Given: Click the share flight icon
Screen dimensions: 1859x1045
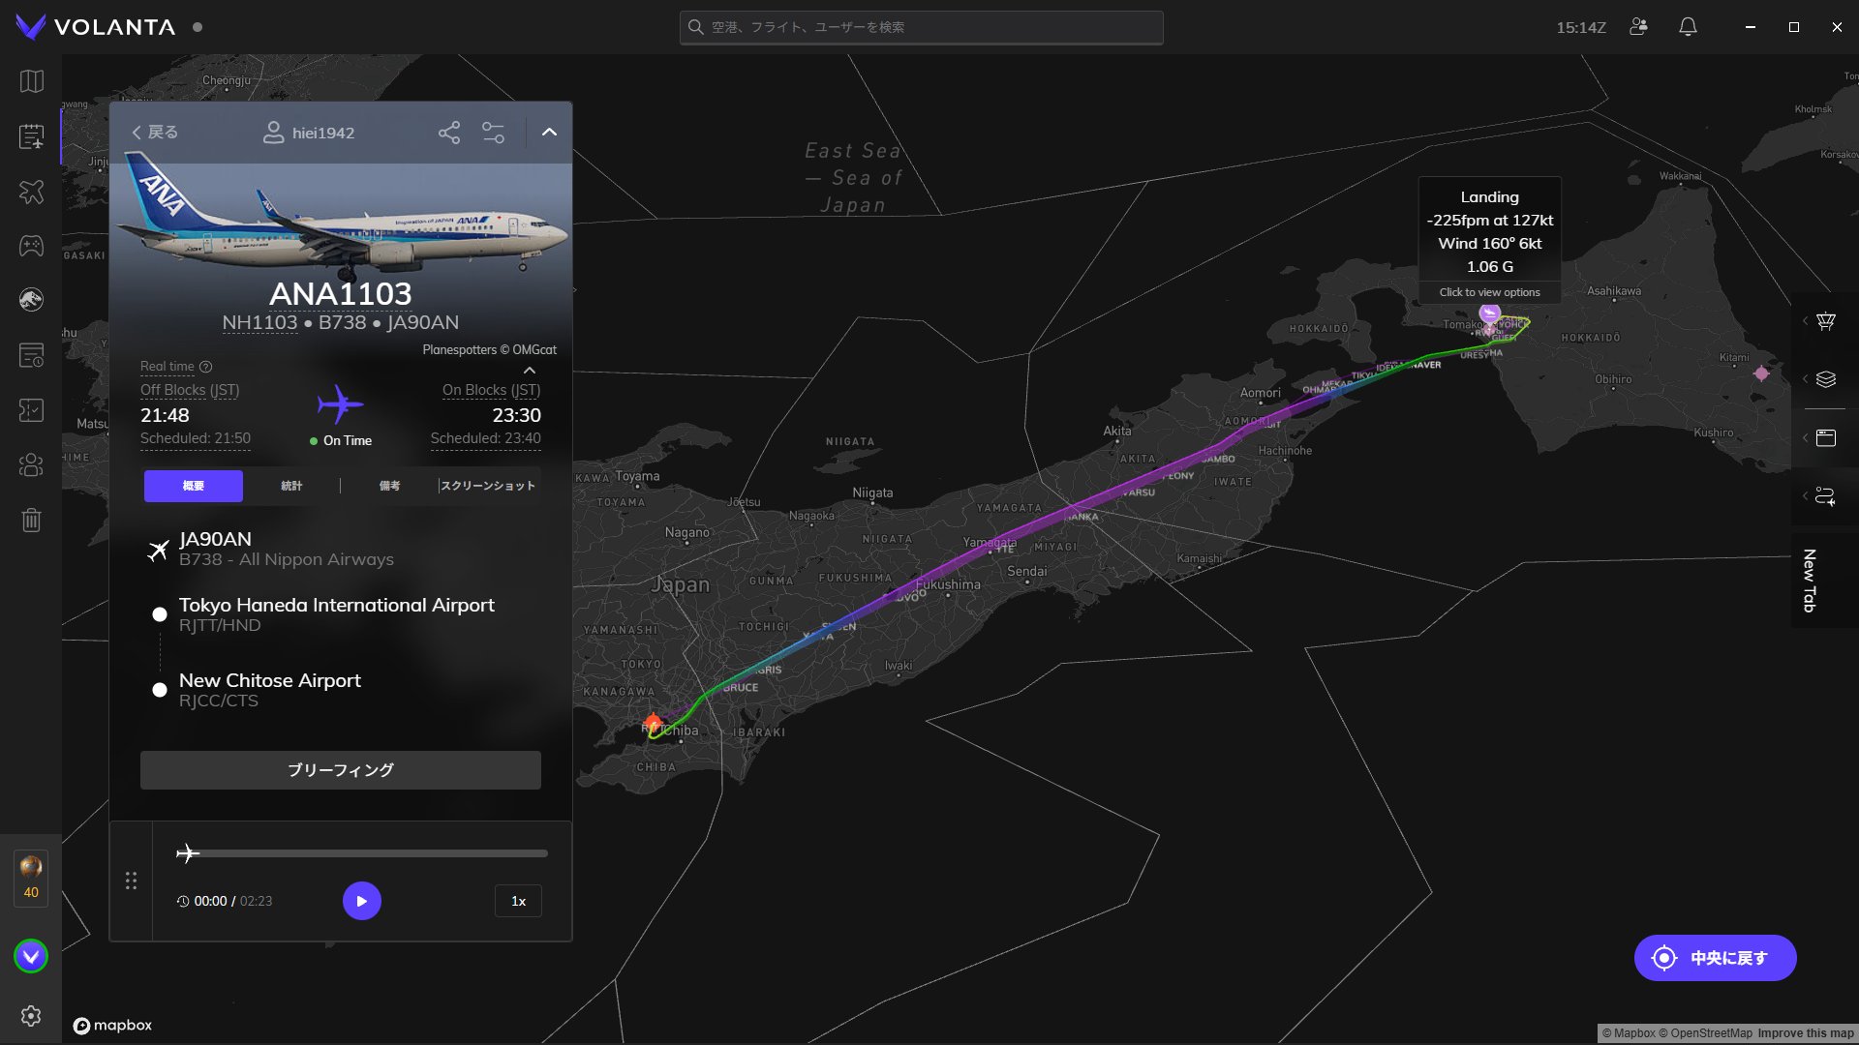Looking at the screenshot, I should [x=449, y=133].
